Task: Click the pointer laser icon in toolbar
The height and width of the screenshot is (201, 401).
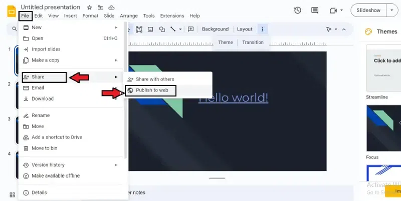Action: point(329,29)
